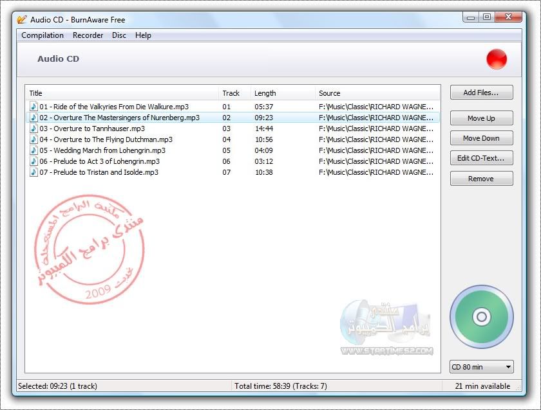Viewport: 541px width, 410px height.
Task: Click the 10:56 length value
Action: 264,139
